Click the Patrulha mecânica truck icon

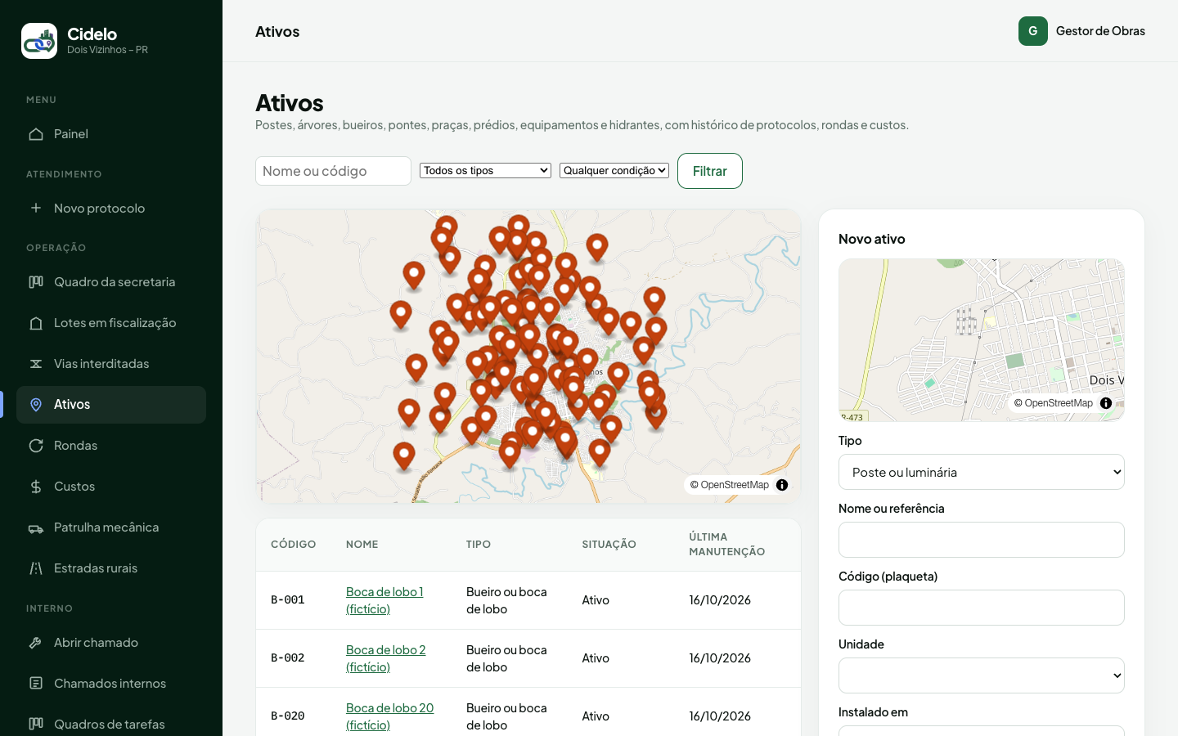click(36, 527)
